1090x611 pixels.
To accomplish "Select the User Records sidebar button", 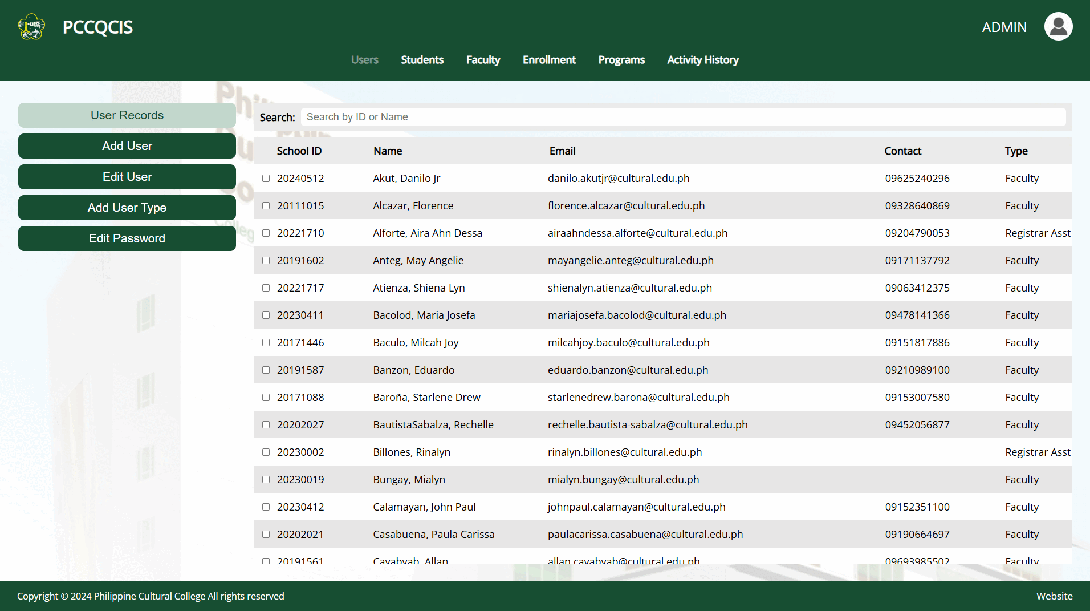I will [127, 115].
